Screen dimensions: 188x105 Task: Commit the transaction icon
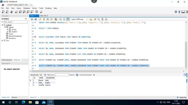click(61, 19)
